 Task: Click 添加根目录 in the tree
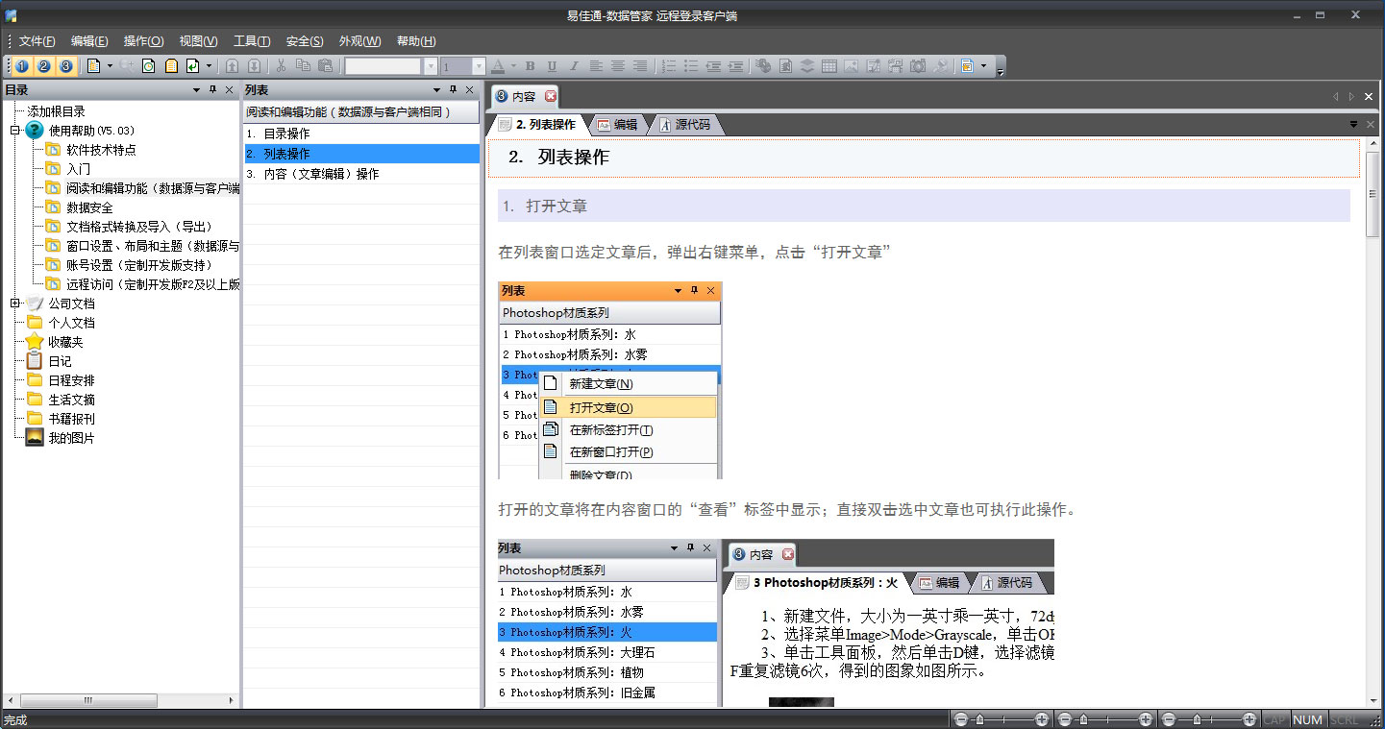[56, 111]
